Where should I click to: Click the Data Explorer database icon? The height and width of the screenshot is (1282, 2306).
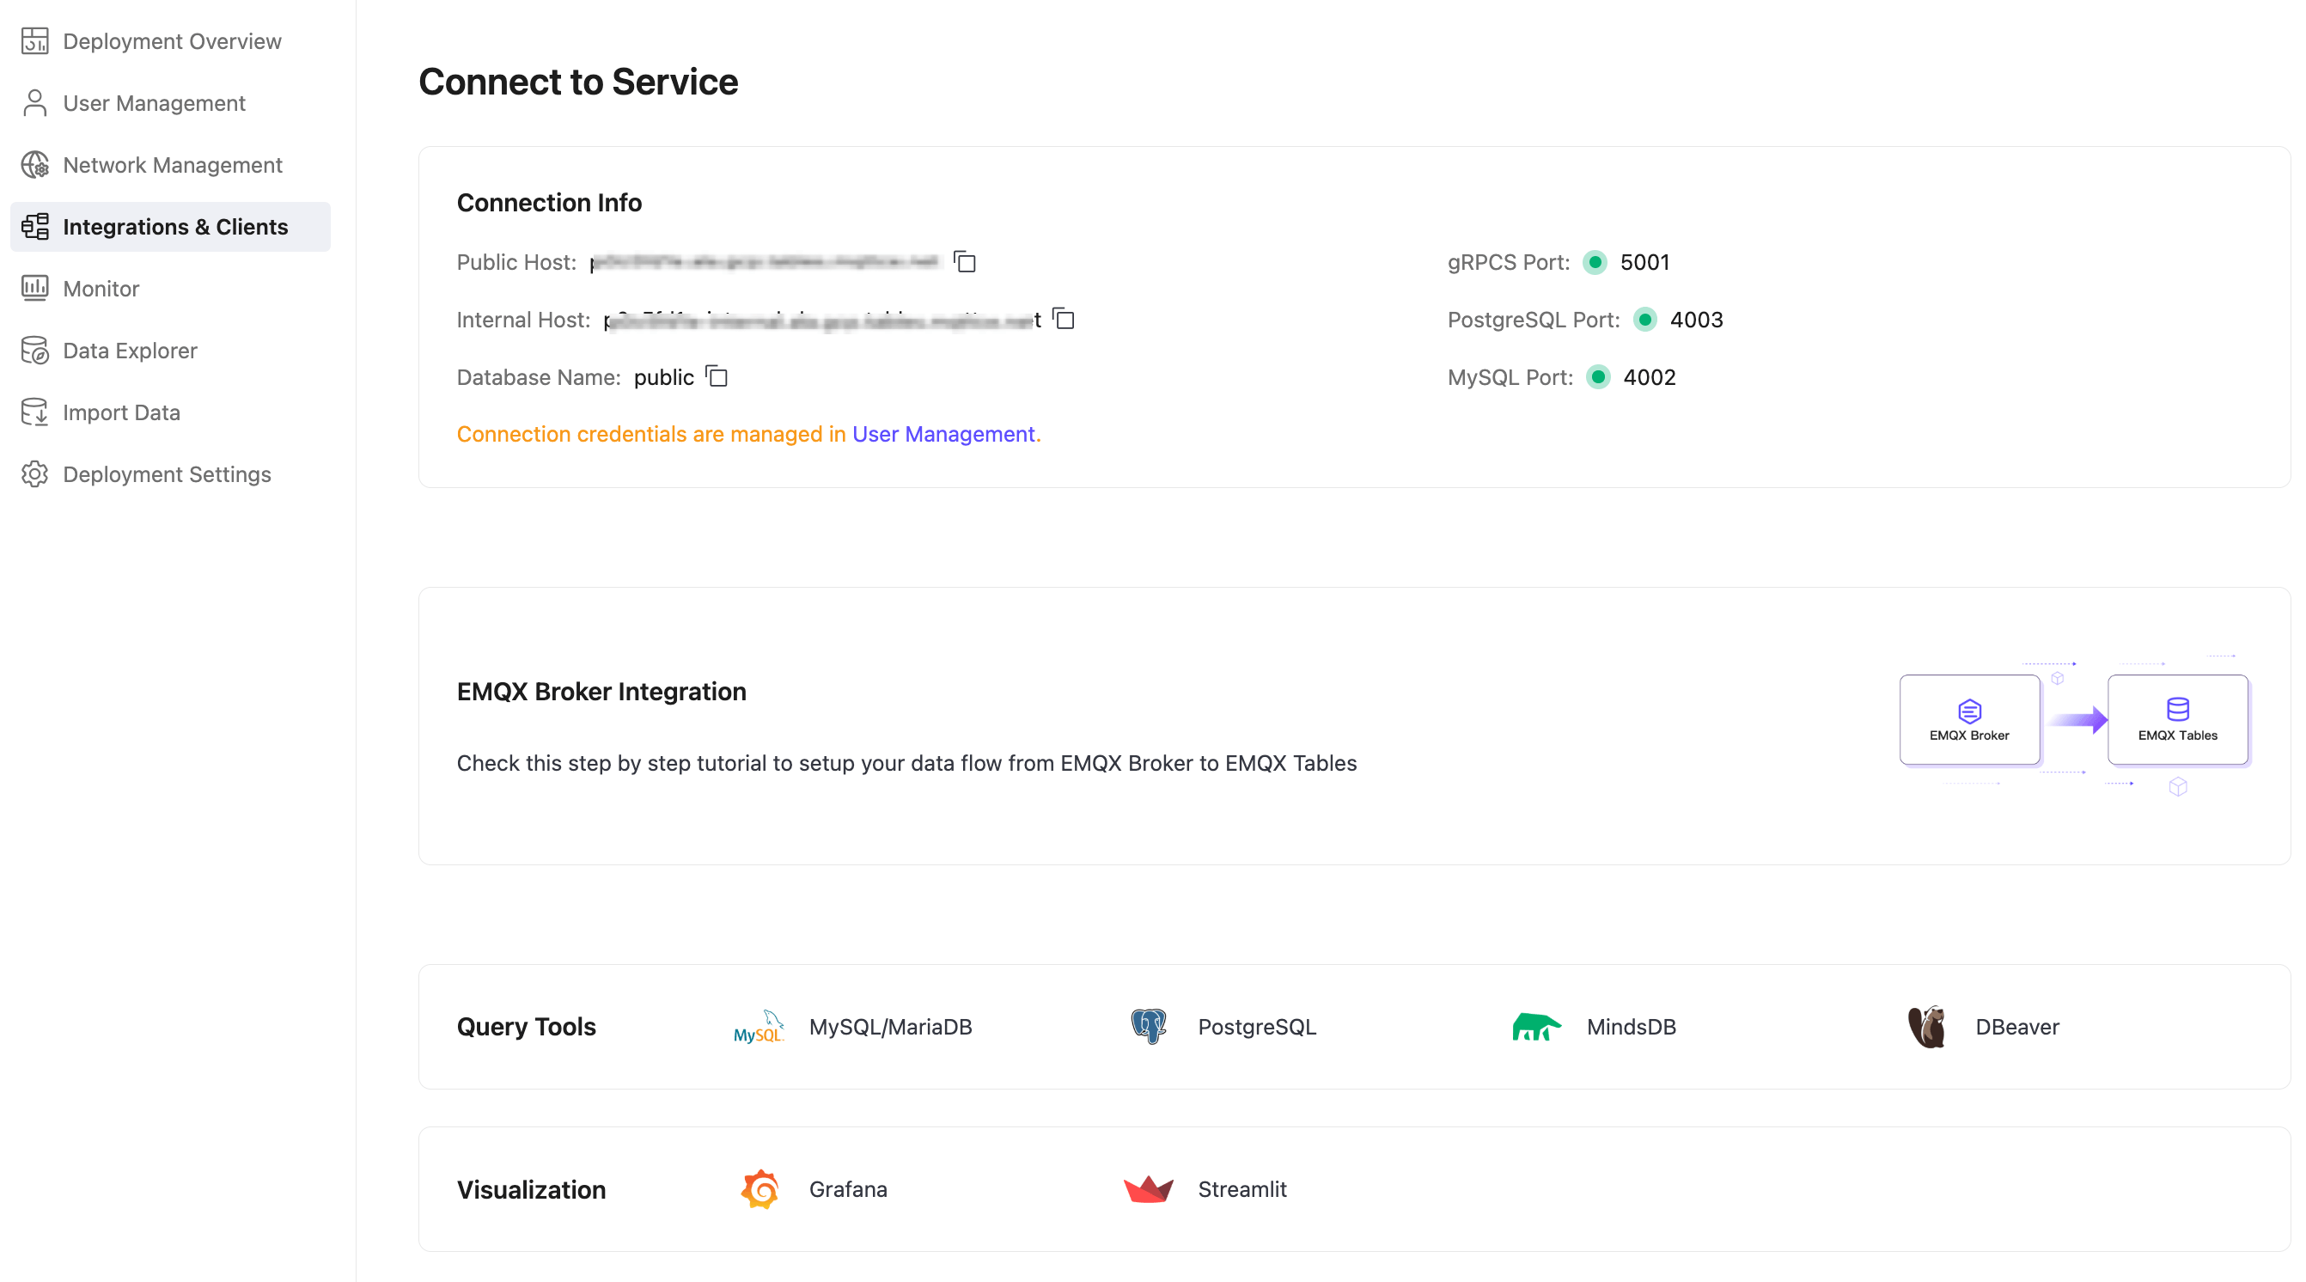tap(35, 350)
